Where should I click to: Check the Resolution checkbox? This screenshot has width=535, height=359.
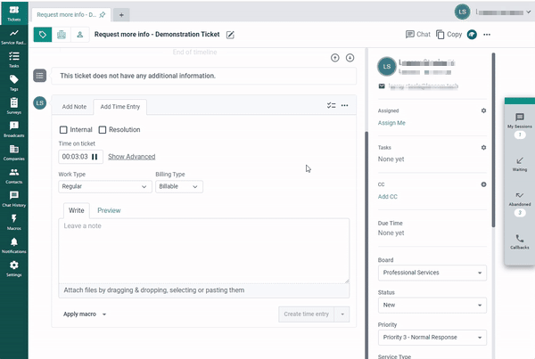tap(102, 129)
